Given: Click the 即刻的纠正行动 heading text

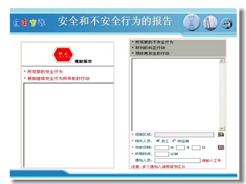Looking at the screenshot, I should tap(150, 48).
